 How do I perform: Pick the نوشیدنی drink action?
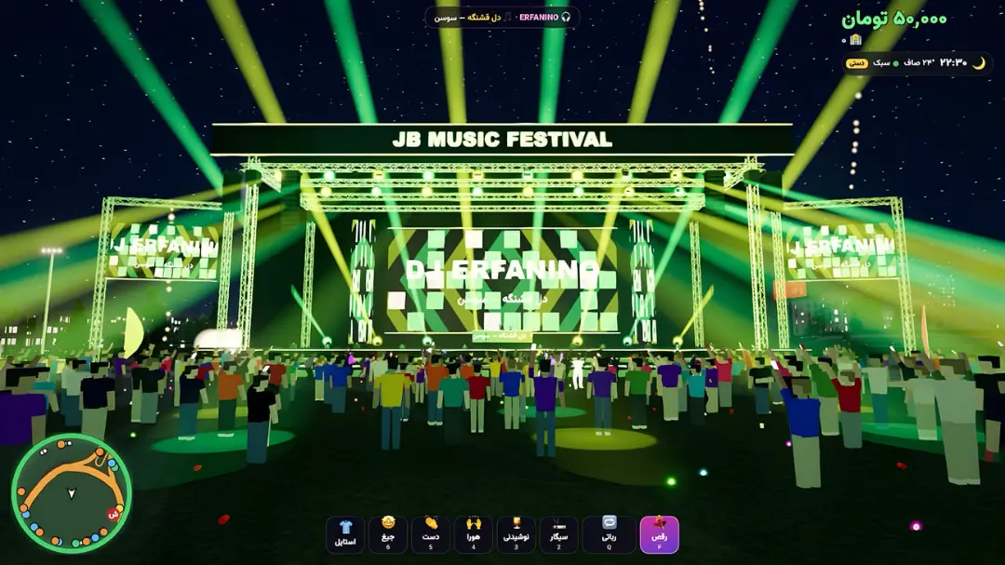tap(516, 534)
